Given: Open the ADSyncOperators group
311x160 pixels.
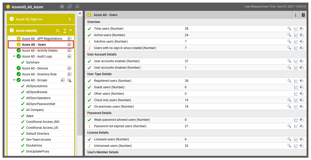Looking at the screenshot, I should click(38, 98).
